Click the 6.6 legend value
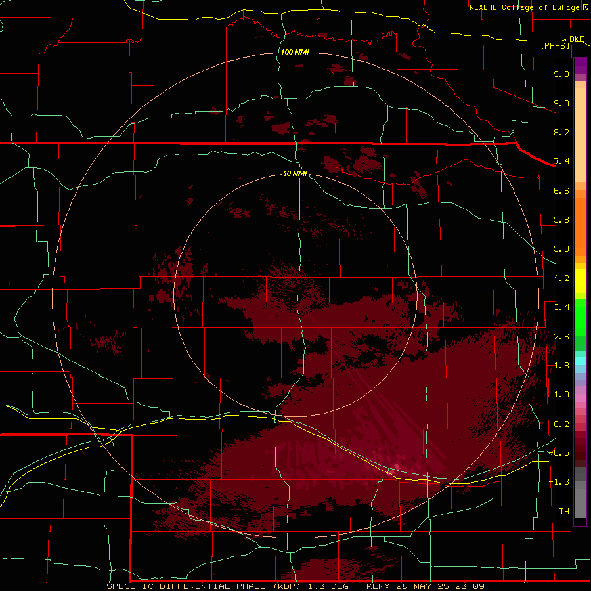The width and height of the screenshot is (591, 591). (x=561, y=190)
